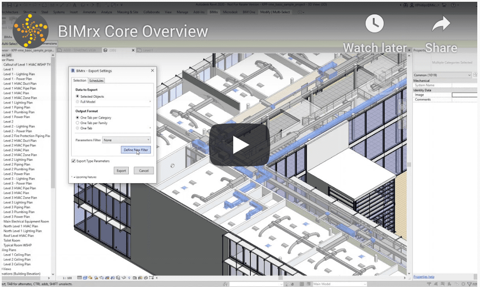480x287 pixels.
Task: Select Toilet Room view in browser
Action: 12,241
